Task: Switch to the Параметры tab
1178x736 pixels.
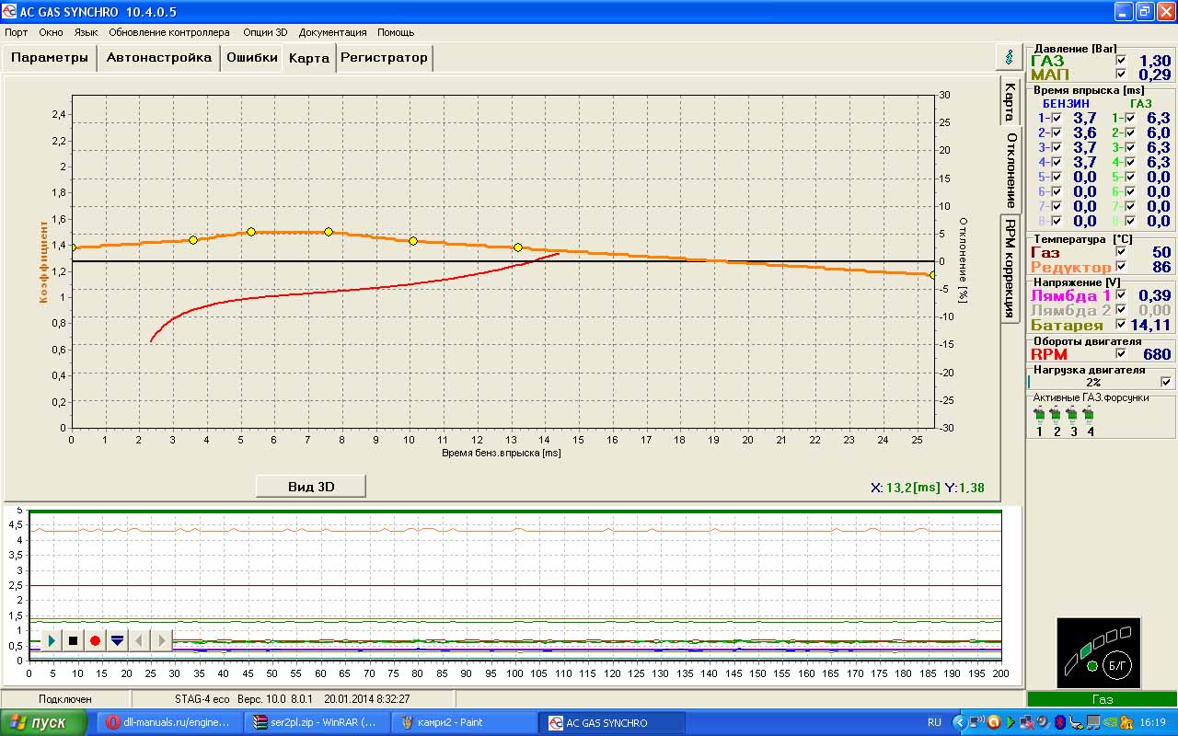Action: (x=50, y=57)
